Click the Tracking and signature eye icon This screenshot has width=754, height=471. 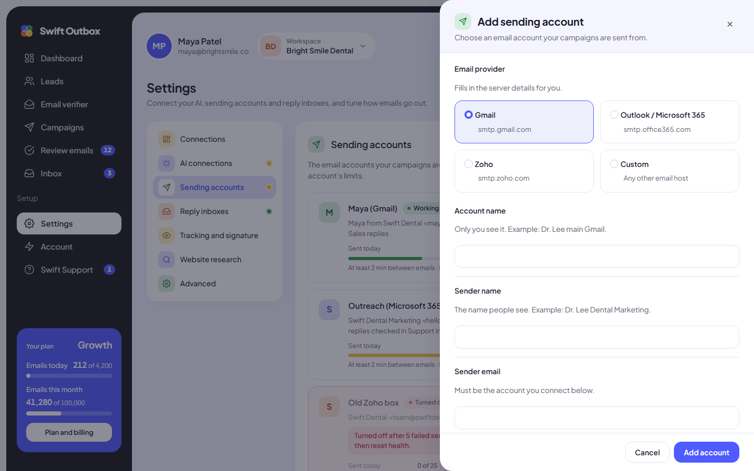point(167,235)
